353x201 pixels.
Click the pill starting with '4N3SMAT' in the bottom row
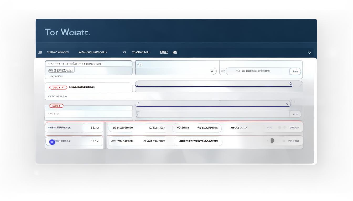(x=198, y=141)
